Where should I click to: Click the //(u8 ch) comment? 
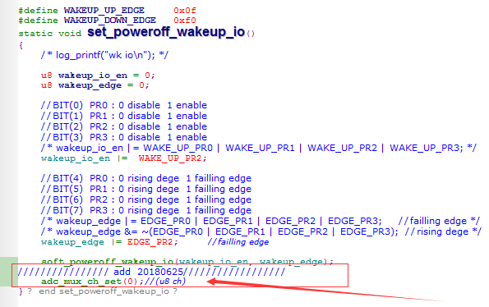[165, 282]
